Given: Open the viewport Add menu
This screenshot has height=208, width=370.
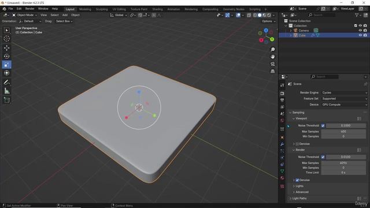Looking at the screenshot, I should point(65,15).
